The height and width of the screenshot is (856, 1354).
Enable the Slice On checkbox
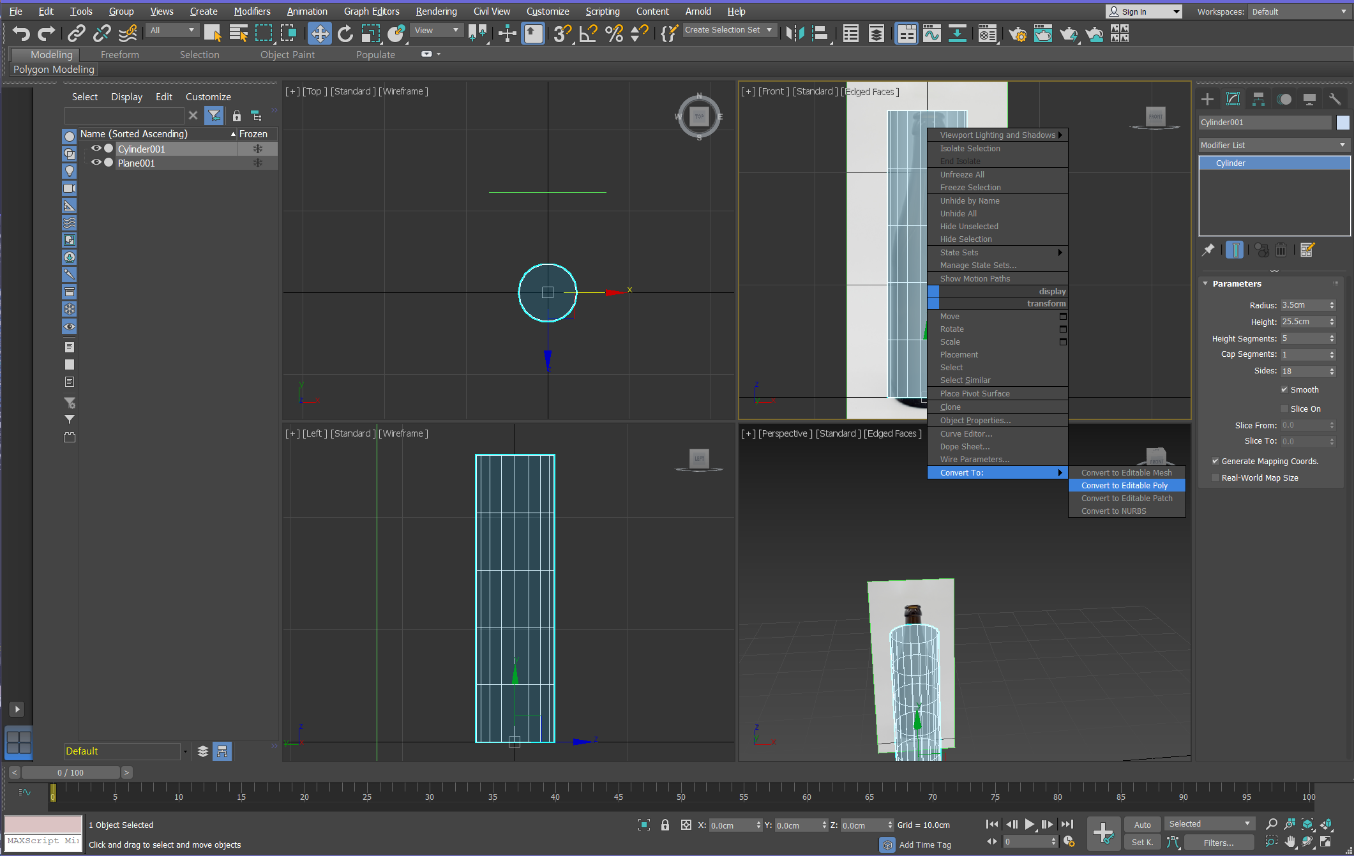click(1284, 409)
